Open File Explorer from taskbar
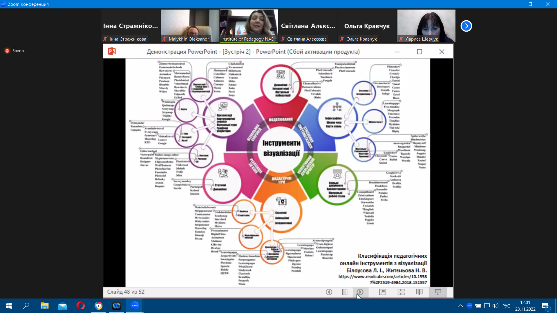 [44, 306]
